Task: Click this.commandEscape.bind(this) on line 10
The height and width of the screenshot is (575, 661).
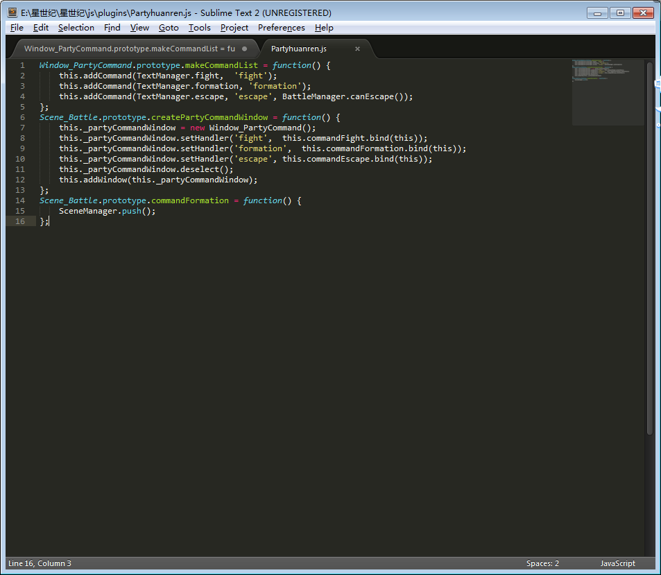Action: click(355, 159)
